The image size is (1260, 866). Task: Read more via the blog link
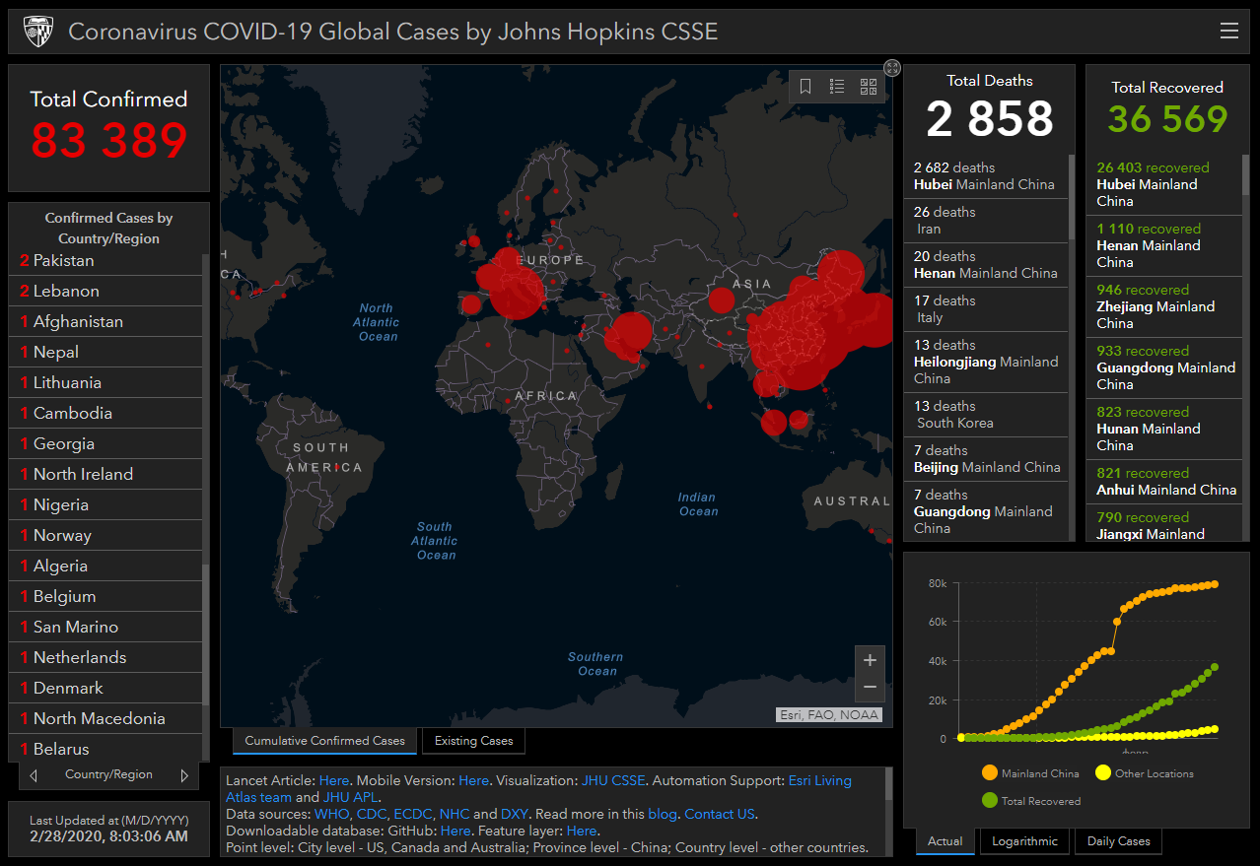(x=663, y=814)
